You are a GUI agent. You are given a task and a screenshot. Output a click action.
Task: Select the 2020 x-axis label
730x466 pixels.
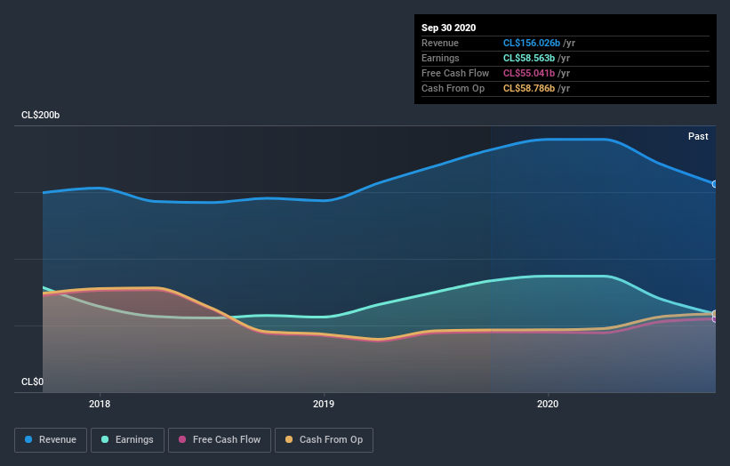[x=548, y=404]
